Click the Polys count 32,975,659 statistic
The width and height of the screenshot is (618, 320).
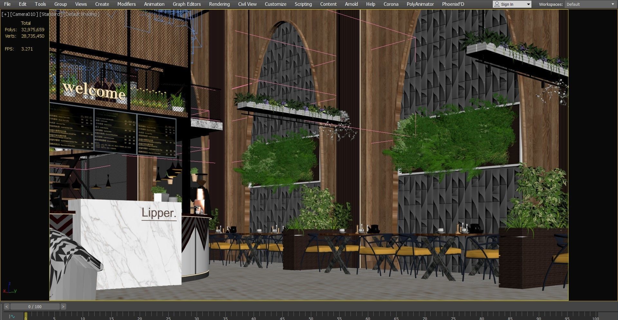pyautogui.click(x=33, y=30)
